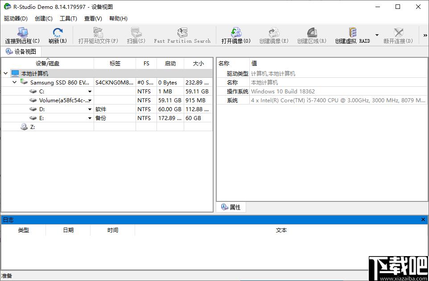The width and height of the screenshot is (429, 281).
Task: Click the Fast Partition Search icon
Action: pos(182,32)
